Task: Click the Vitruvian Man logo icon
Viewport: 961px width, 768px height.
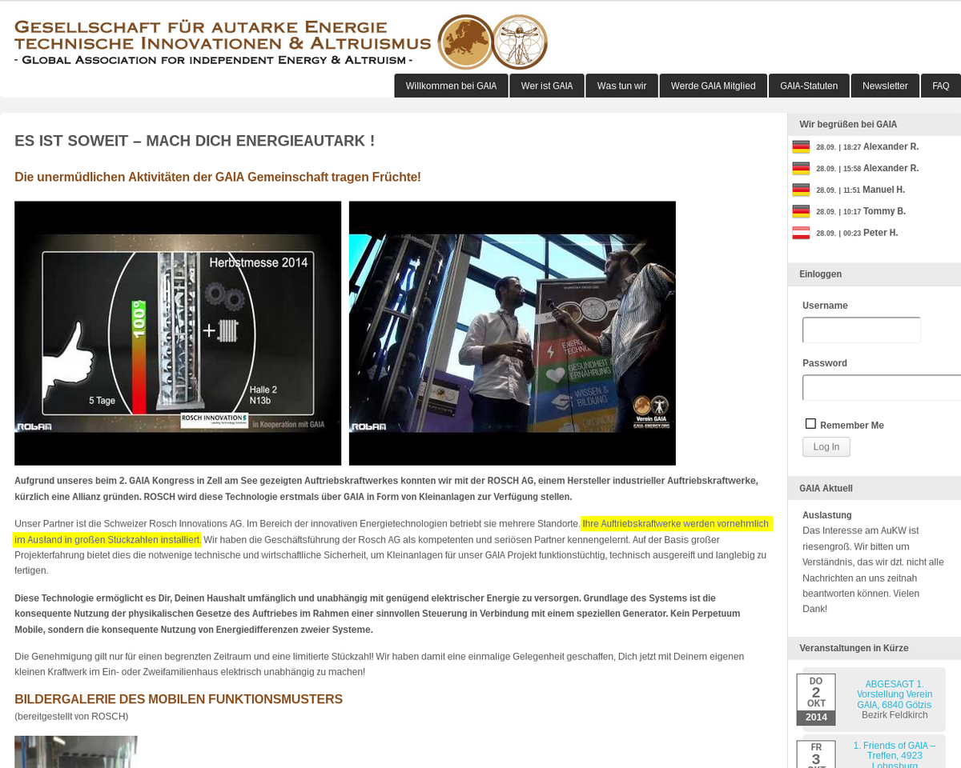Action: pos(520,42)
